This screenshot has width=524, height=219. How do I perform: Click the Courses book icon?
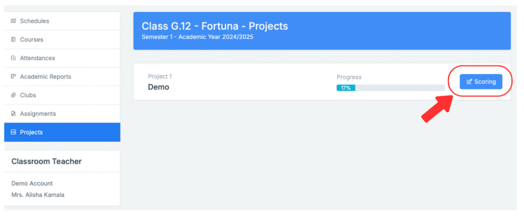[13, 40]
